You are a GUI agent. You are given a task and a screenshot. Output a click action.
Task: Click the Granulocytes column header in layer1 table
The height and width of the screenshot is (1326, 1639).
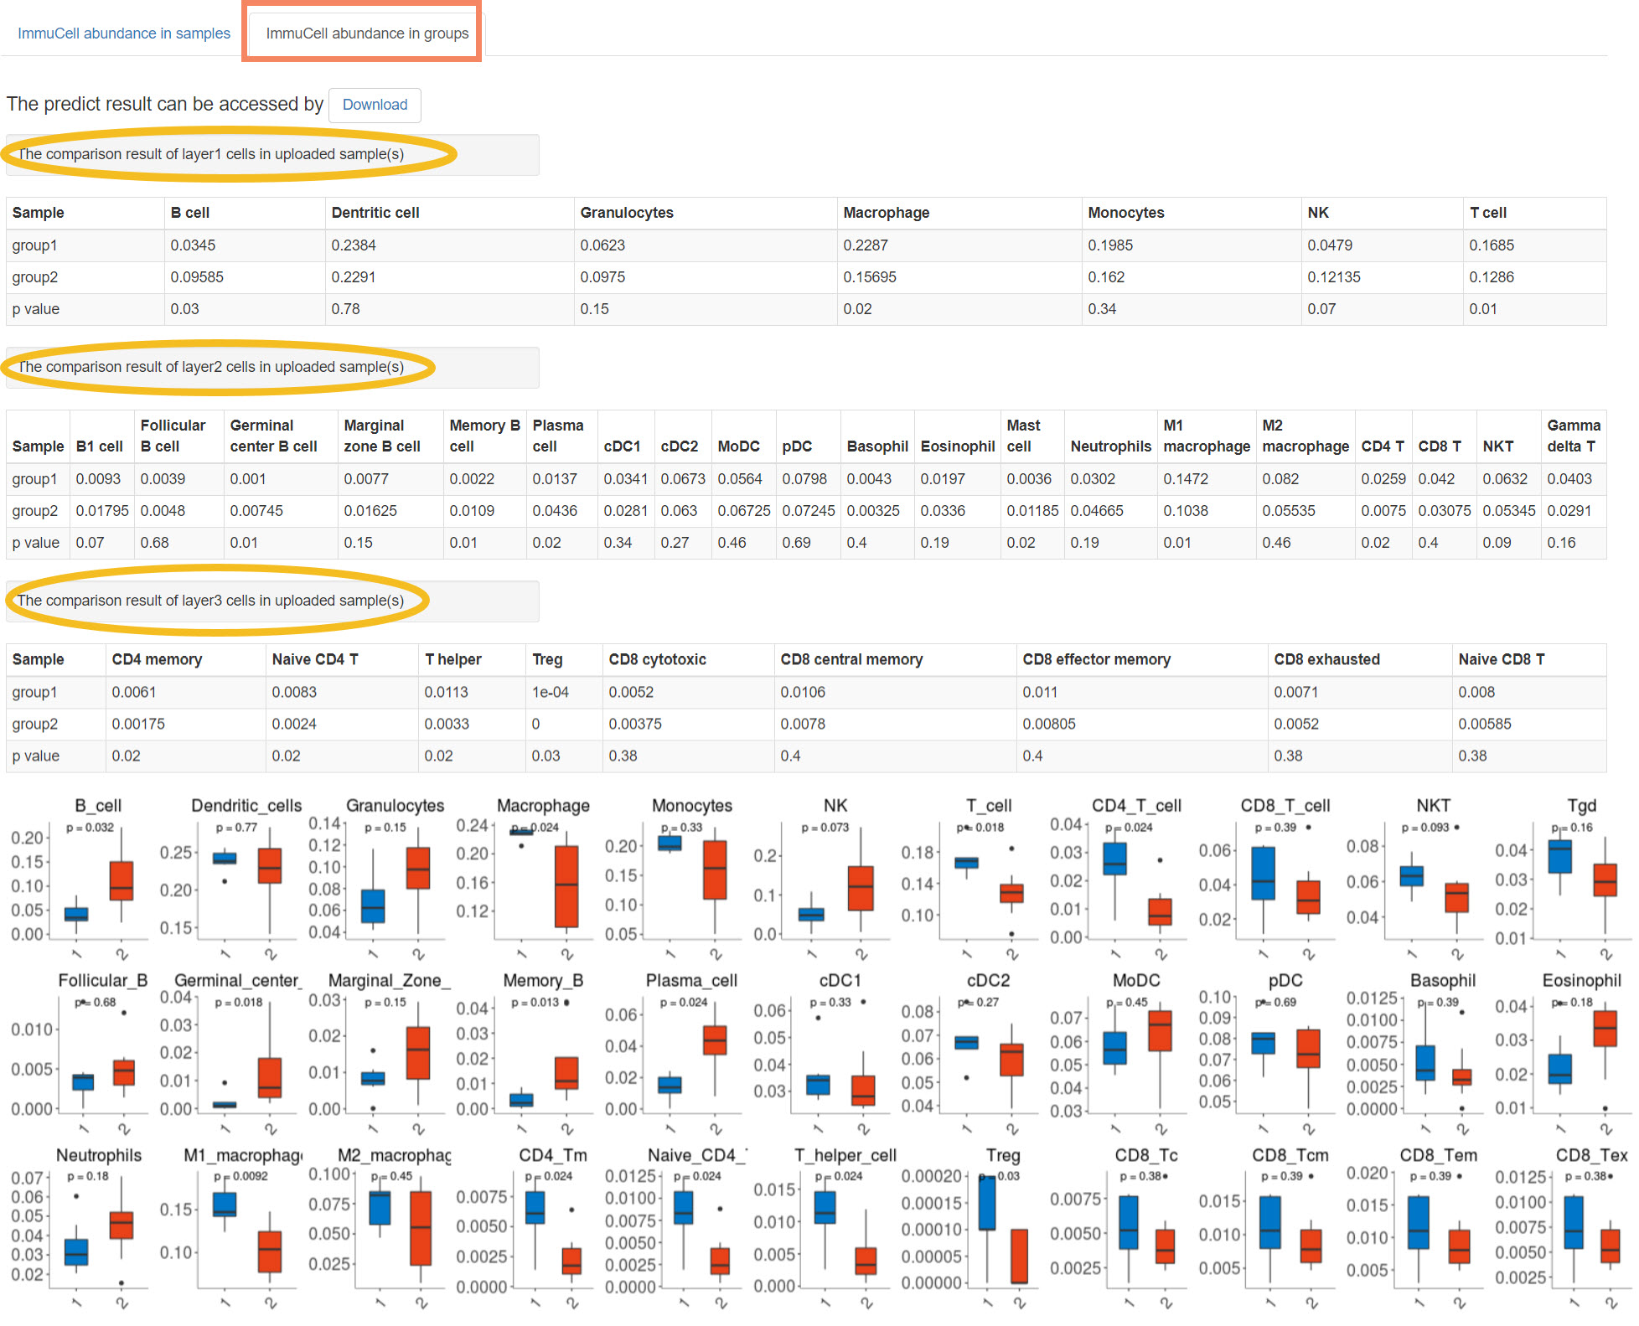click(627, 213)
